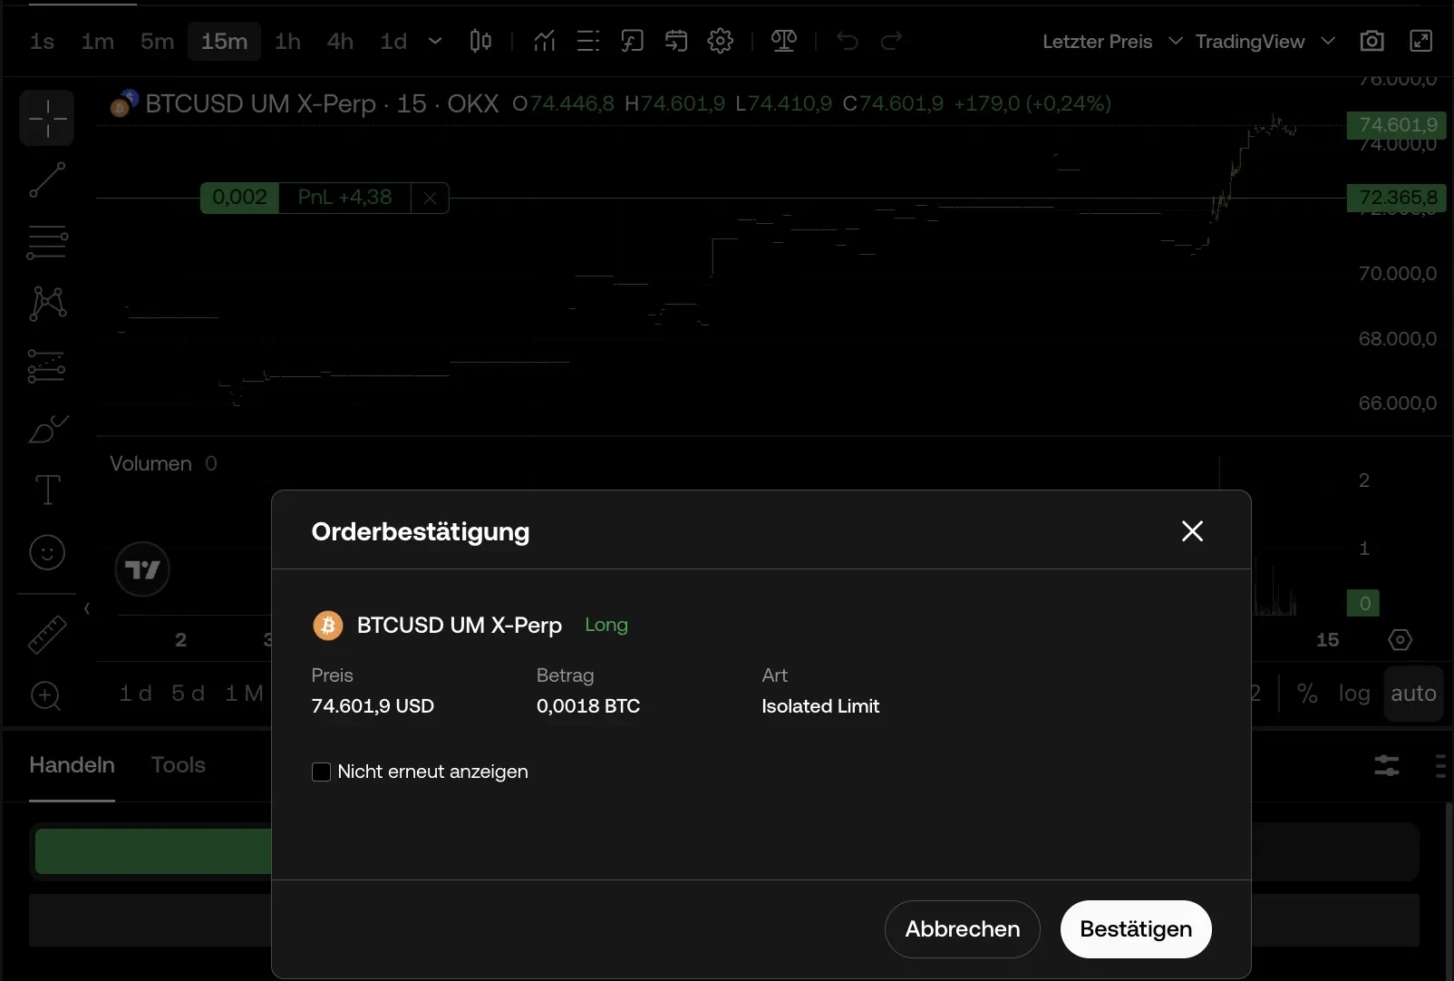
Task: Cancel the order with Abbrechen
Action: click(962, 928)
